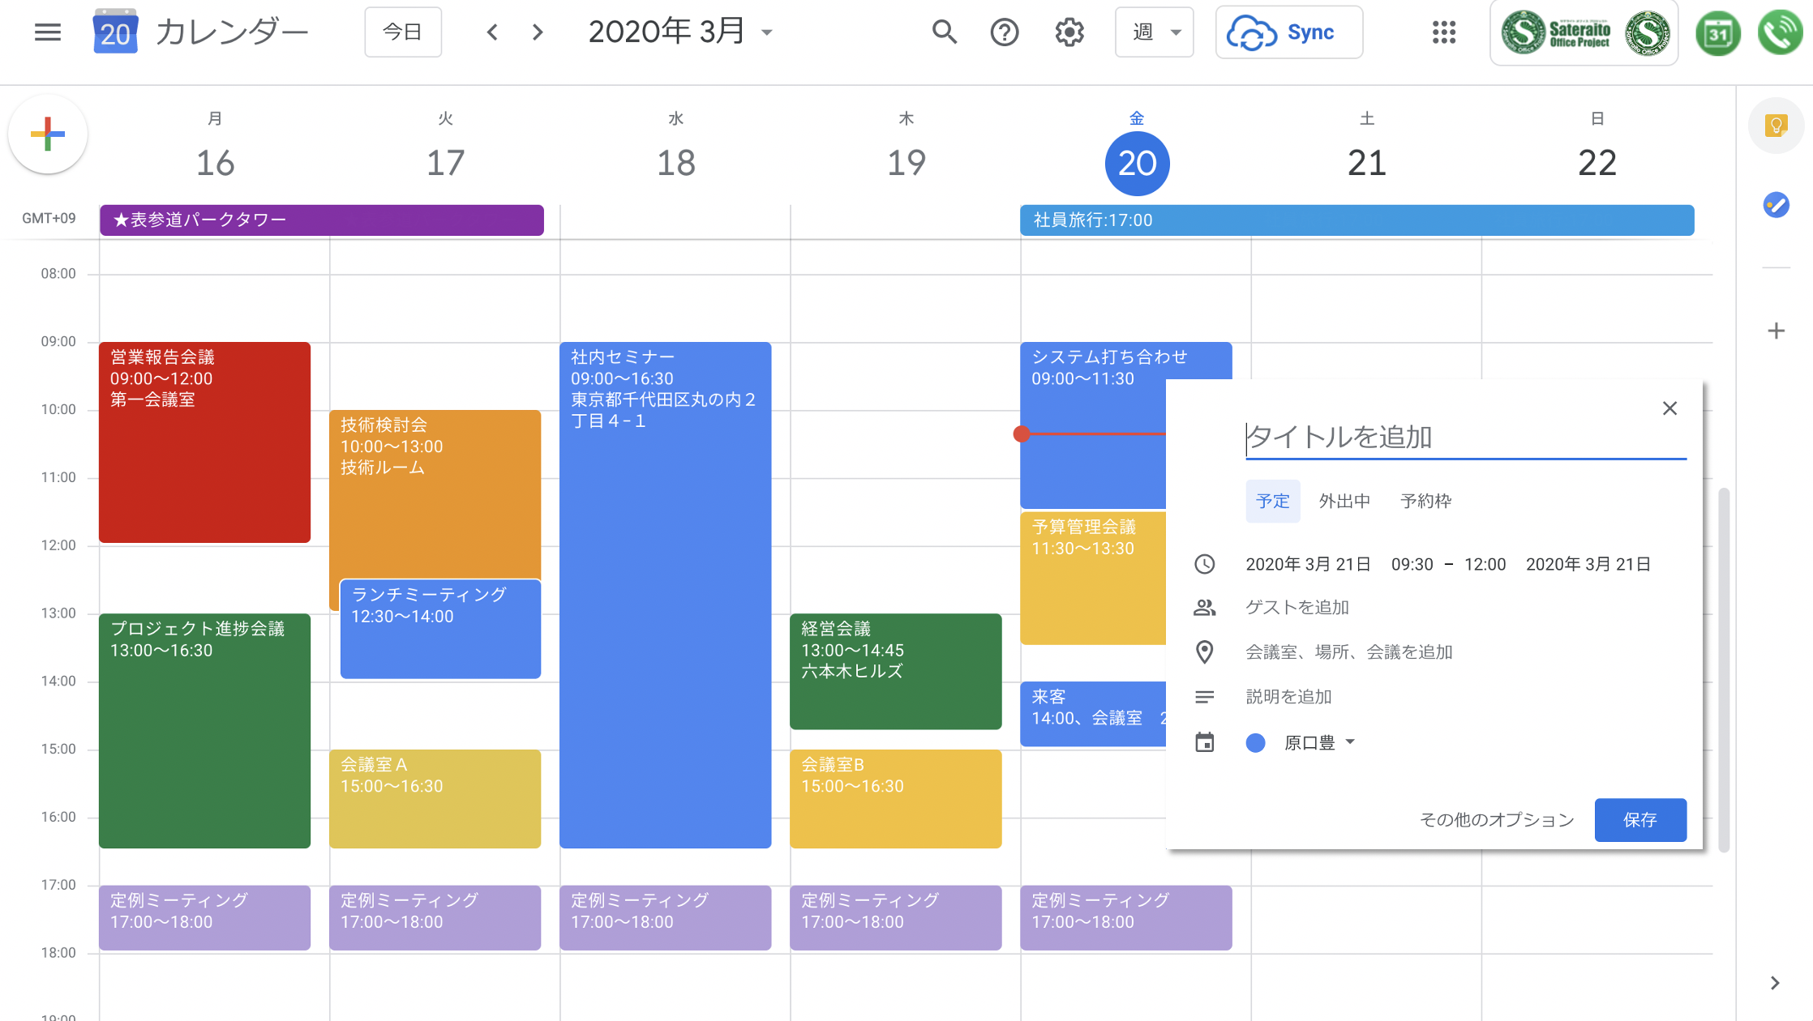Get add-ons plus icon in side panel

pos(1776,331)
